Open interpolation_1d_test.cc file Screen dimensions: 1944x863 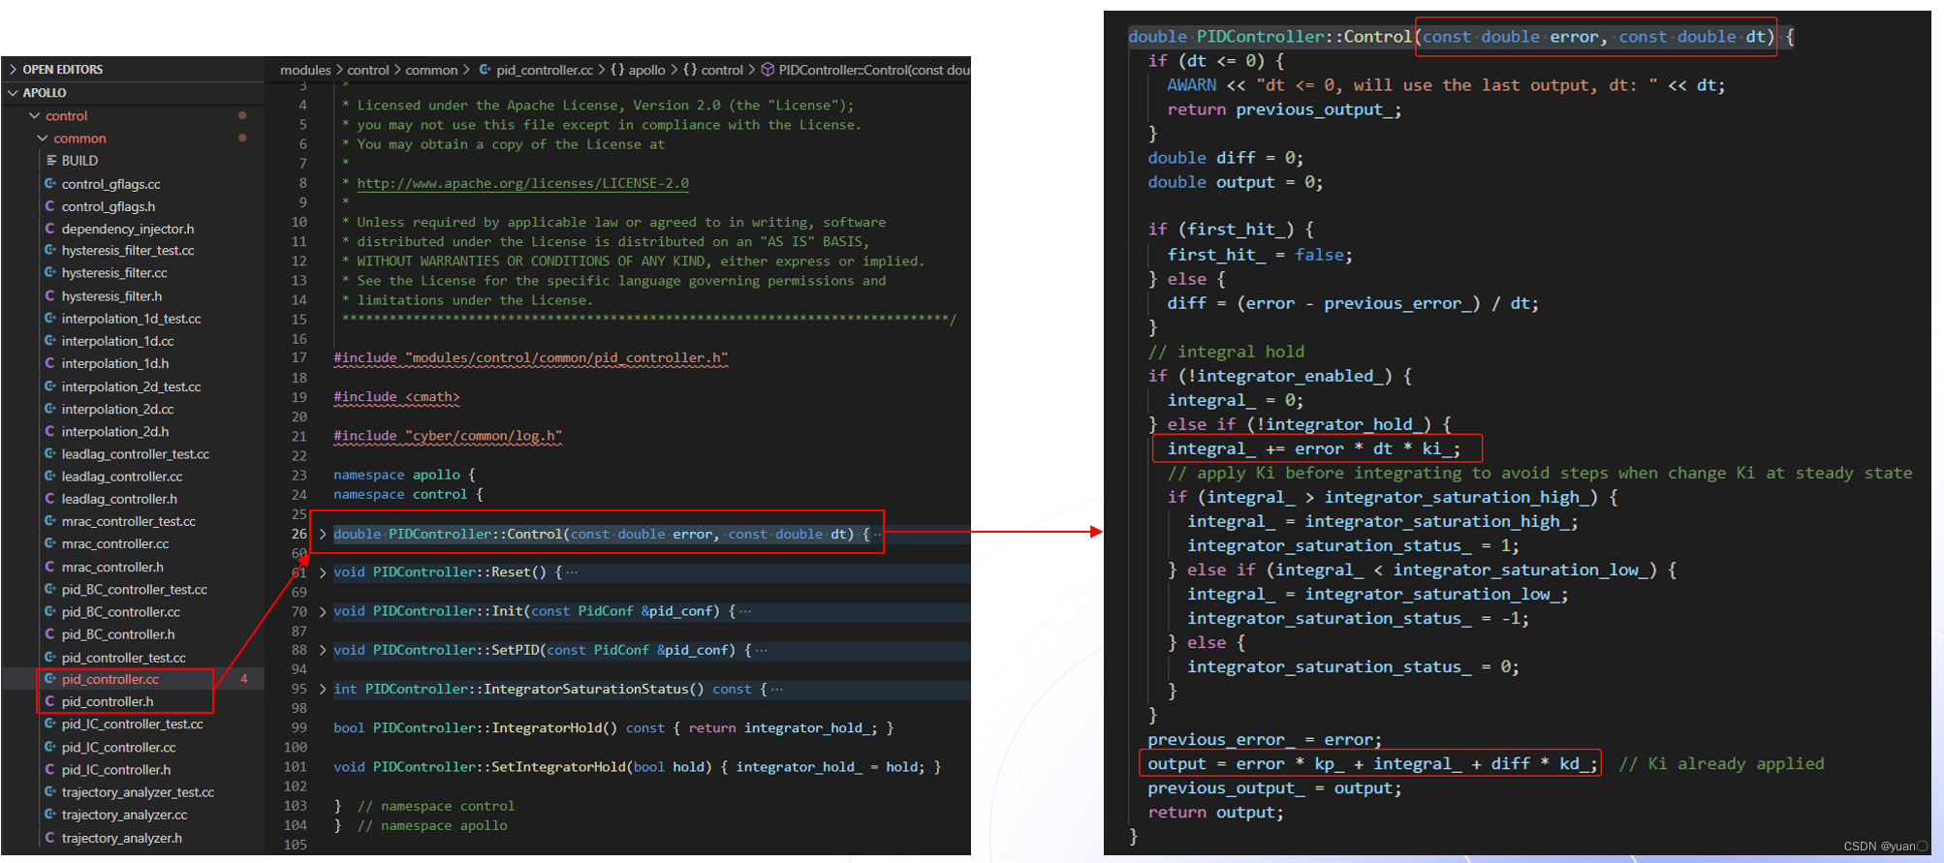point(131,319)
